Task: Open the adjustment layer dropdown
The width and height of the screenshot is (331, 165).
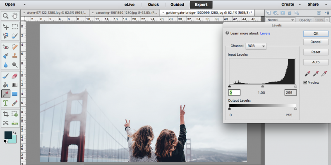Action: (x=276, y=13)
